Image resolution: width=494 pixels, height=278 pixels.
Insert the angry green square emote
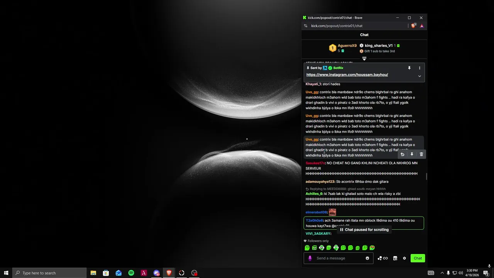point(315,248)
